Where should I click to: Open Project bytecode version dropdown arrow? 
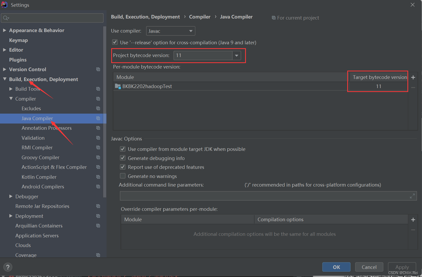click(237, 56)
